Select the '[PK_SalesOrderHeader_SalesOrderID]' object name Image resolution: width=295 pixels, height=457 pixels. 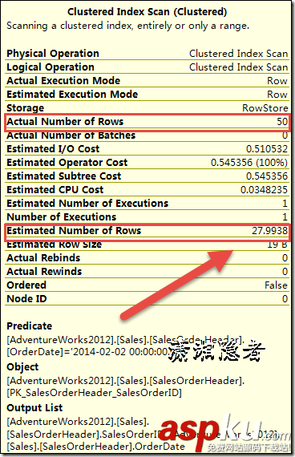tap(94, 393)
